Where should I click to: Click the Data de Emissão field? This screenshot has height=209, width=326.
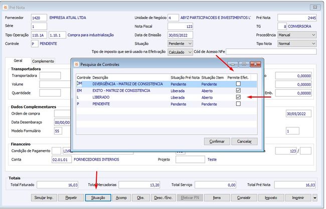pos(180,35)
